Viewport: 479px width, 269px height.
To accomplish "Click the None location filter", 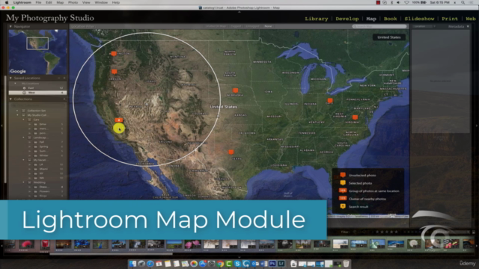I will point(268,26).
